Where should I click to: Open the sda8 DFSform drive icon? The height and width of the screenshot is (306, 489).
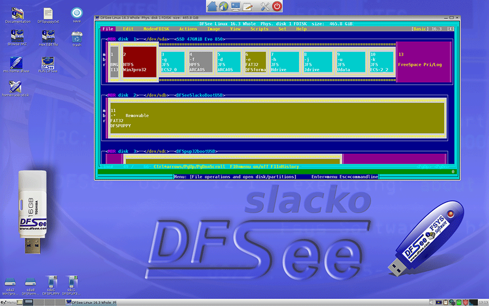tap(31, 286)
